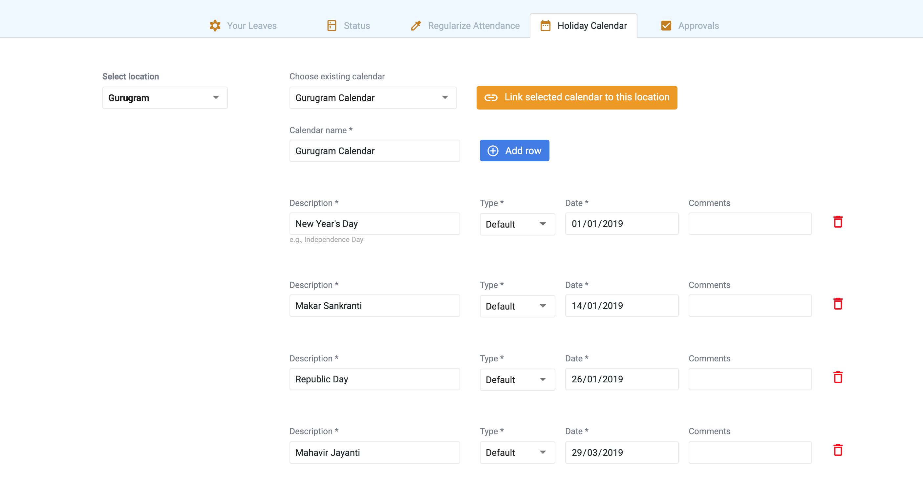Open Type dropdown for Mahavir Jayanti
The image size is (923, 486).
click(x=517, y=452)
